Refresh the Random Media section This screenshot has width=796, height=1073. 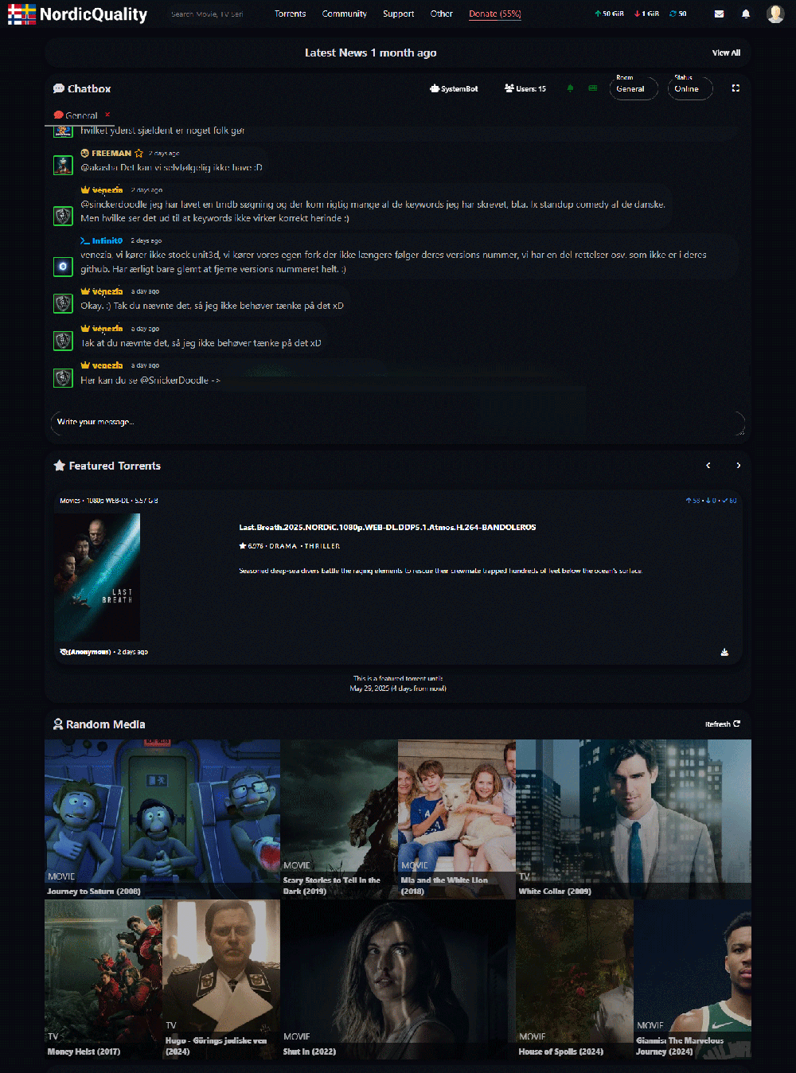722,724
